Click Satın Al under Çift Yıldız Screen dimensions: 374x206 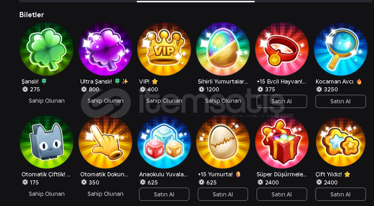tap(341, 194)
